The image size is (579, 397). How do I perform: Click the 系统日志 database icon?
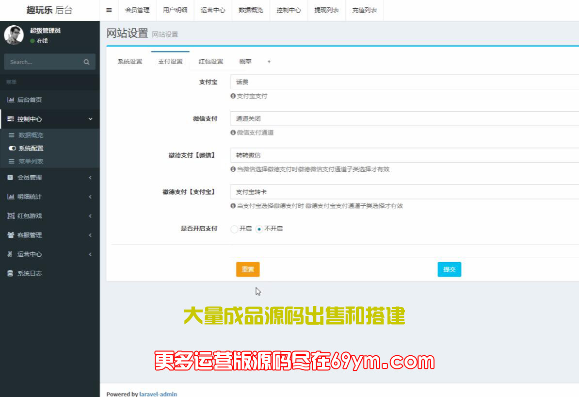[10, 273]
